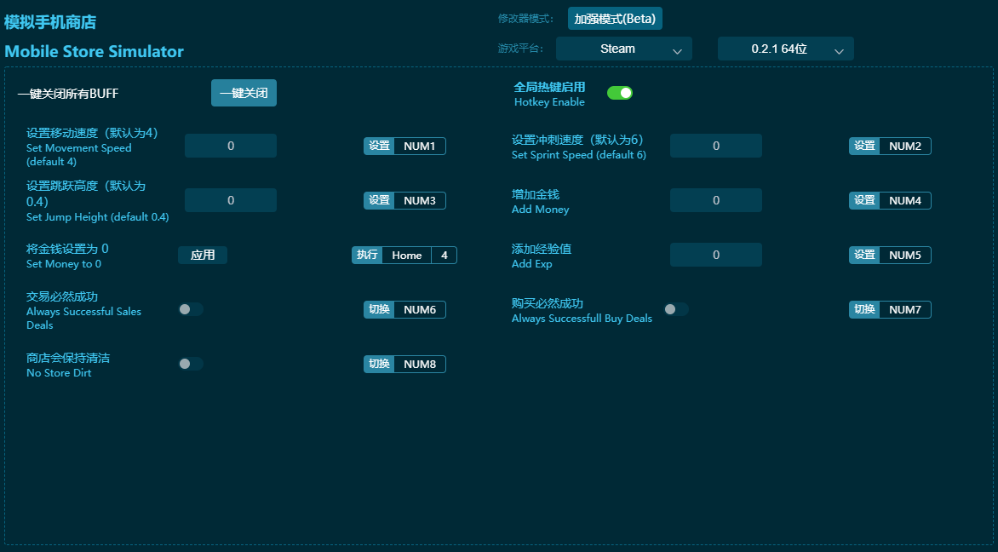
Task: Click the Add Money amount field
Action: pyautogui.click(x=716, y=200)
